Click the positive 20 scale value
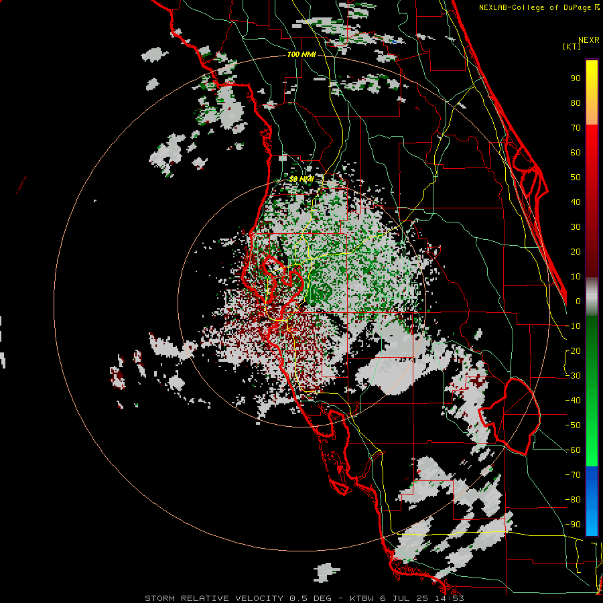603x603 pixels. (x=576, y=251)
